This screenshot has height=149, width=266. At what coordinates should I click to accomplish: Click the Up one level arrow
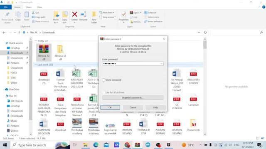(x=19, y=33)
